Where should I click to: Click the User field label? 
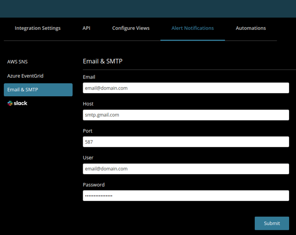click(x=88, y=158)
